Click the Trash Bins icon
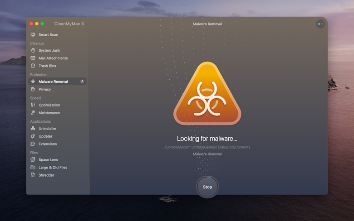This screenshot has width=354, height=221. point(33,66)
